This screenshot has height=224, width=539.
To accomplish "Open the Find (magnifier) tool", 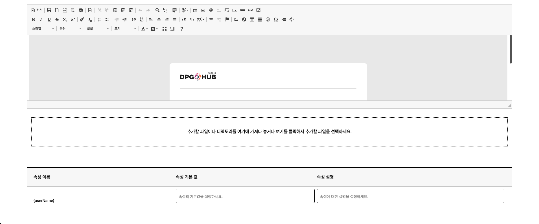I will (157, 10).
